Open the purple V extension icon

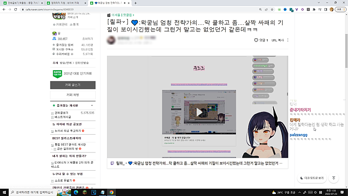coord(297,10)
